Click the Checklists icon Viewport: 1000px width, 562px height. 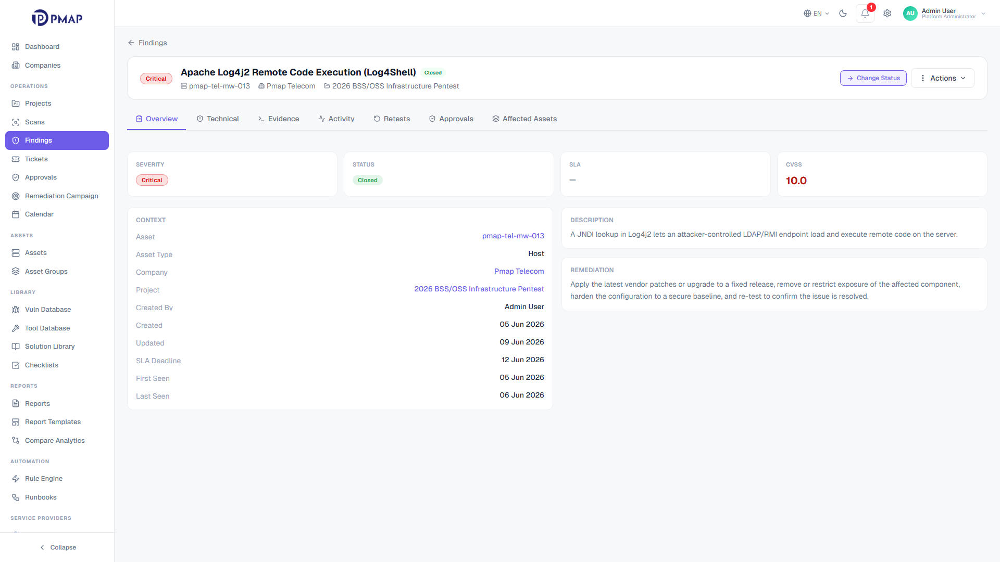16,365
